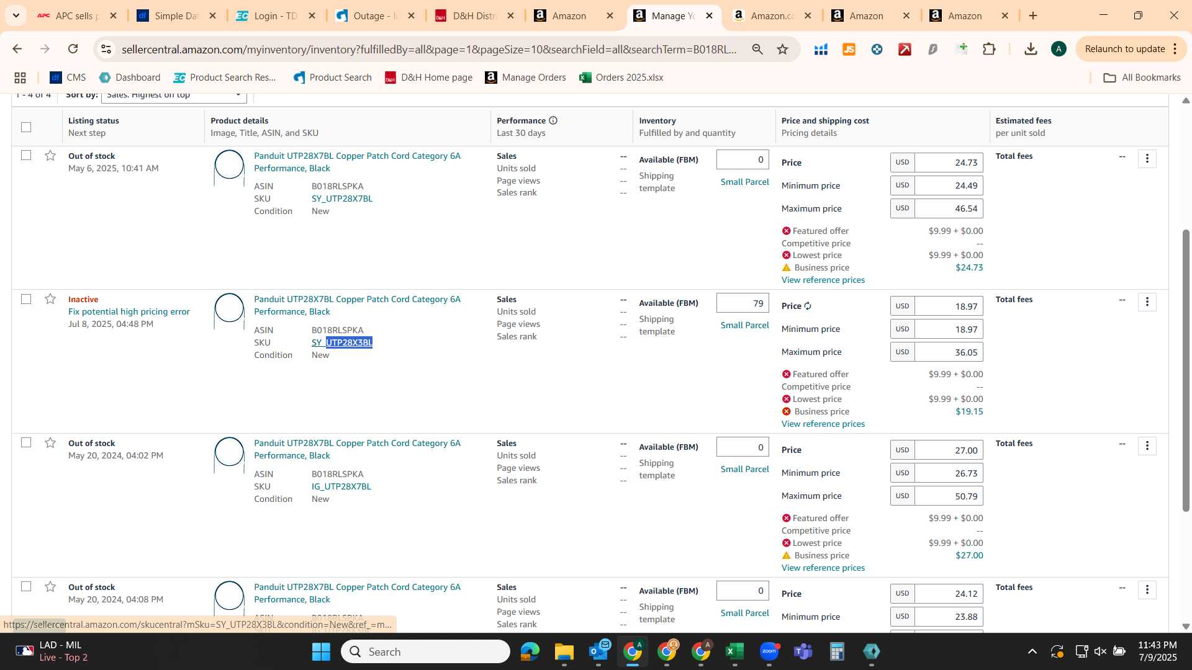
Task: Select all listings checkbox in table header
Action: pyautogui.click(x=26, y=127)
